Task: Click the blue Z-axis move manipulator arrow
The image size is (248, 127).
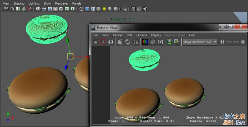Action: 66,68
